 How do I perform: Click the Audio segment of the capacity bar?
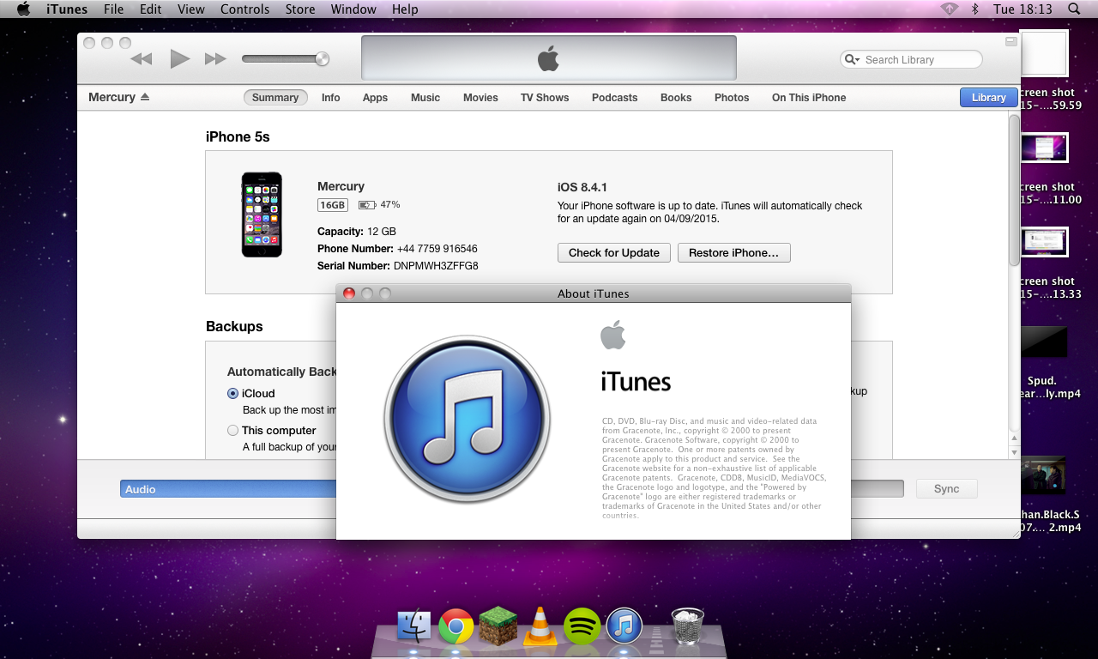pyautogui.click(x=228, y=489)
